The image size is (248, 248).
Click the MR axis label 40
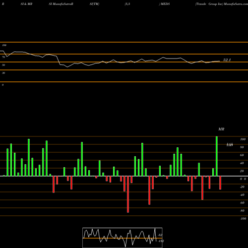242,163
